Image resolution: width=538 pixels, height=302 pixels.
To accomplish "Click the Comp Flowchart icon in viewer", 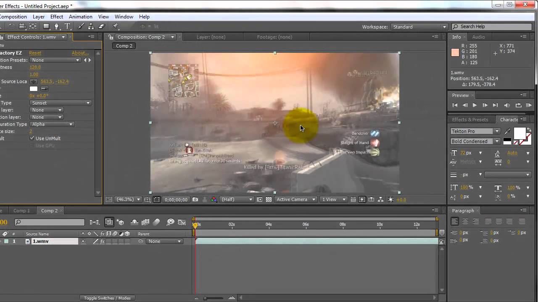I will click(380, 200).
